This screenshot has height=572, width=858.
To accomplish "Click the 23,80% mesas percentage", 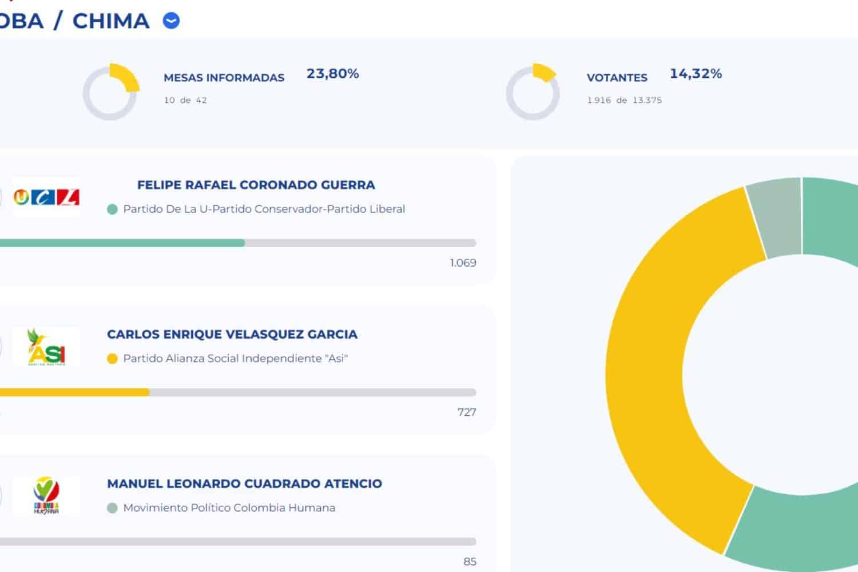I will click(x=333, y=74).
